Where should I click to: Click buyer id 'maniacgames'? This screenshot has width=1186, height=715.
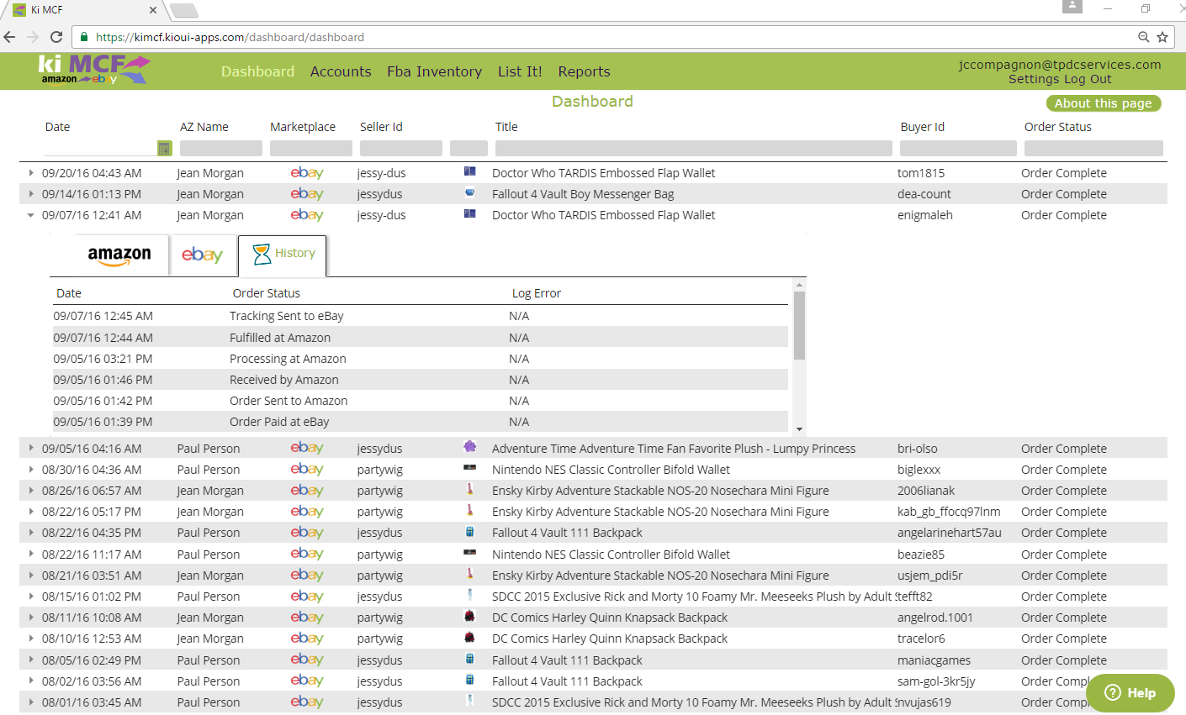(934, 660)
